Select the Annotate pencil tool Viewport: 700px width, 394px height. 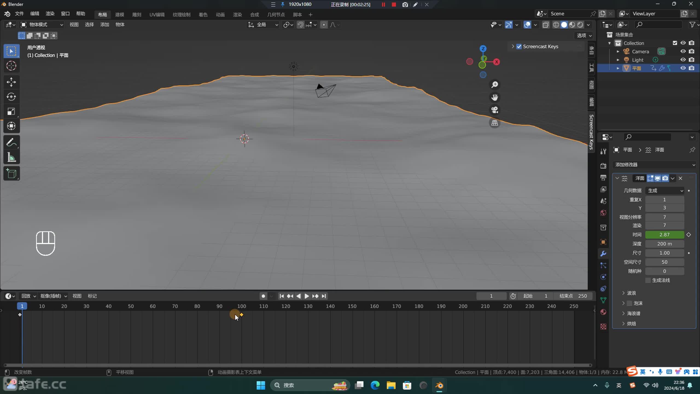coord(11,143)
